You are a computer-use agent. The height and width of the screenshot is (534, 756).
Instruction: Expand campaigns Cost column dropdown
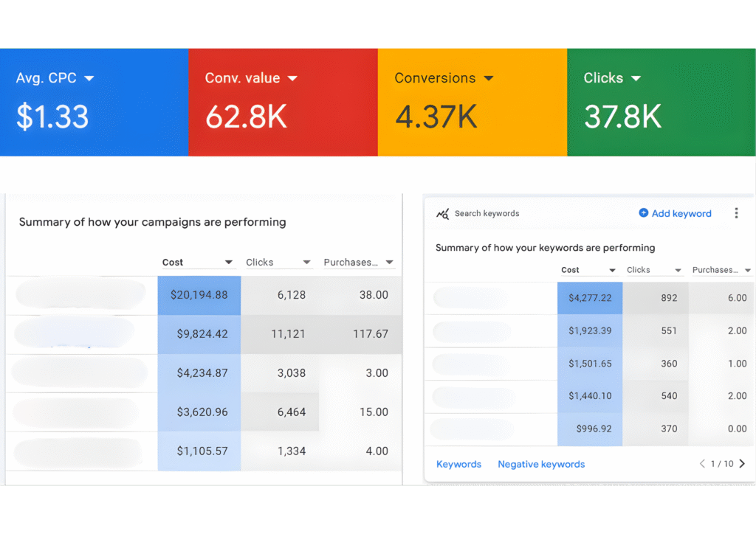(229, 263)
